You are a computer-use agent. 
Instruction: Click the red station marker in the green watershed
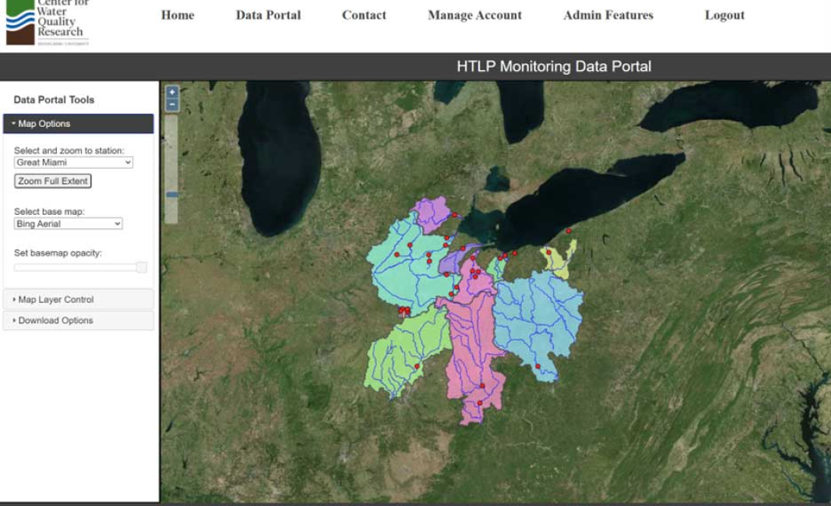click(x=417, y=366)
